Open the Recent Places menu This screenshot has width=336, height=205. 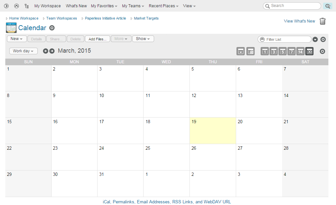[x=164, y=6]
